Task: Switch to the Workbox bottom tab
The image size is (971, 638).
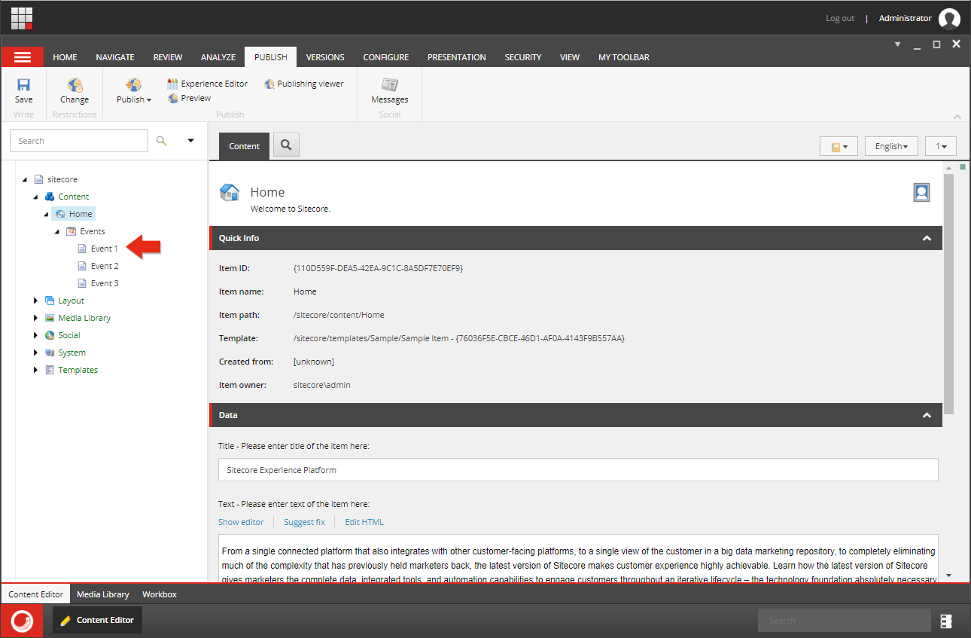Action: coord(160,594)
